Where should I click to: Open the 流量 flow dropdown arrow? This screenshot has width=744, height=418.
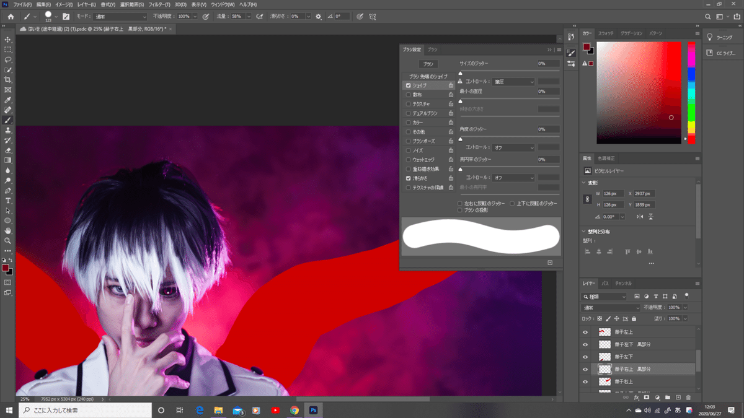(249, 16)
